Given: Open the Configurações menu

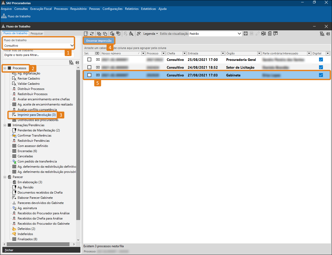Looking at the screenshot, I should point(112,9).
